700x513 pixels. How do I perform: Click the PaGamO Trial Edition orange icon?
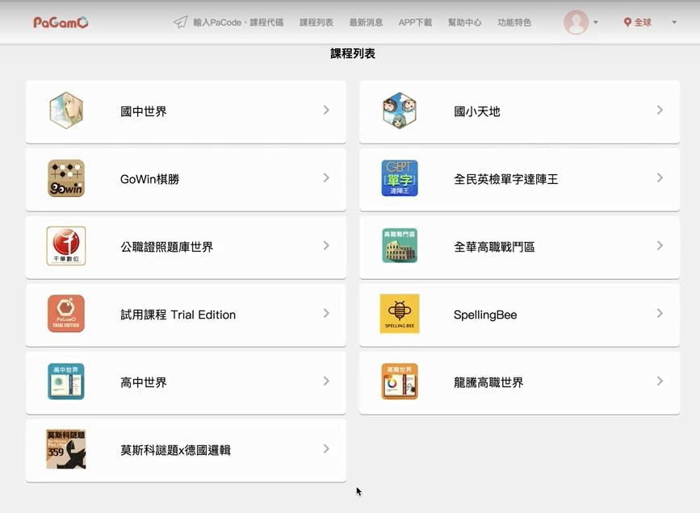(x=66, y=314)
